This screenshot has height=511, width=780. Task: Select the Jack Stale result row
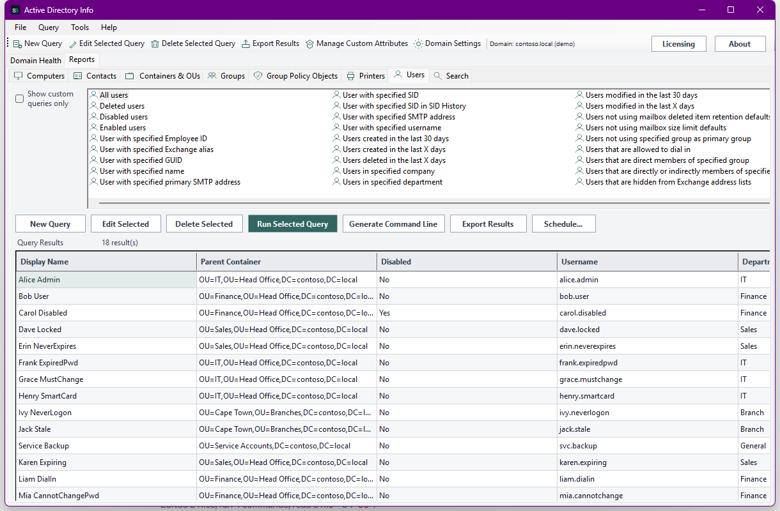tap(393, 429)
